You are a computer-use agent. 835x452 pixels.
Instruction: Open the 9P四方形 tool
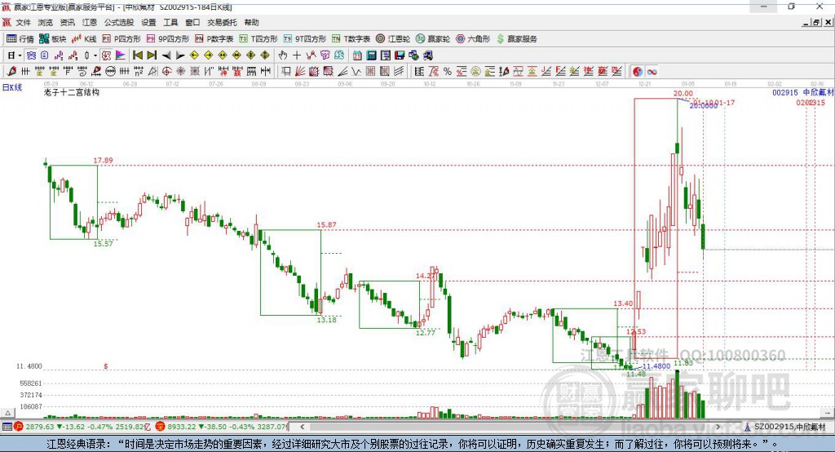[168, 39]
